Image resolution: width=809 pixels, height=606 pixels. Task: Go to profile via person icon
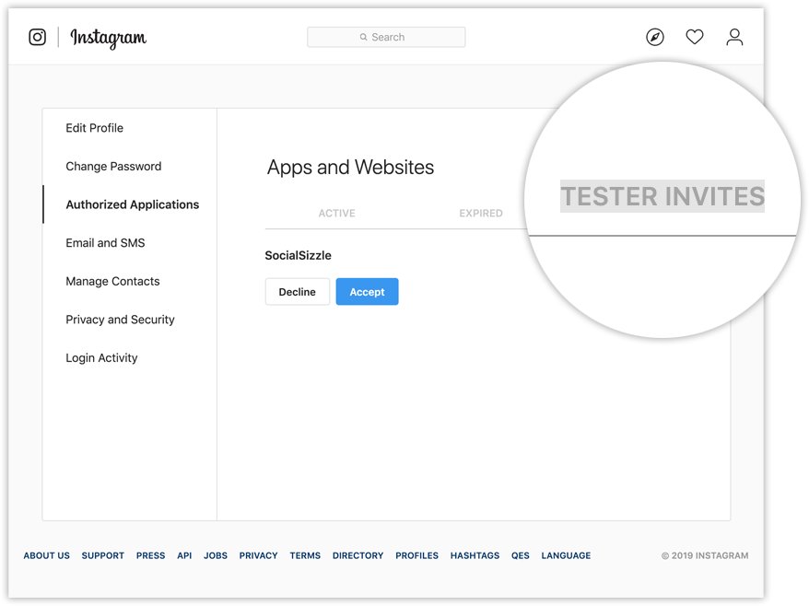pos(734,37)
